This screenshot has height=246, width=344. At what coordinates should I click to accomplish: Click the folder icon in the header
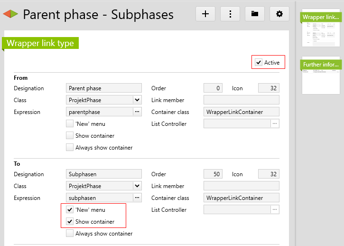click(255, 14)
